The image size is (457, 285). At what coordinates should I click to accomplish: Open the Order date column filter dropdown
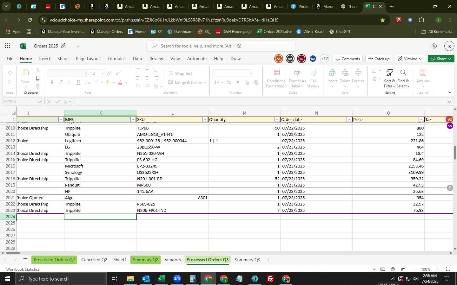[x=349, y=119]
